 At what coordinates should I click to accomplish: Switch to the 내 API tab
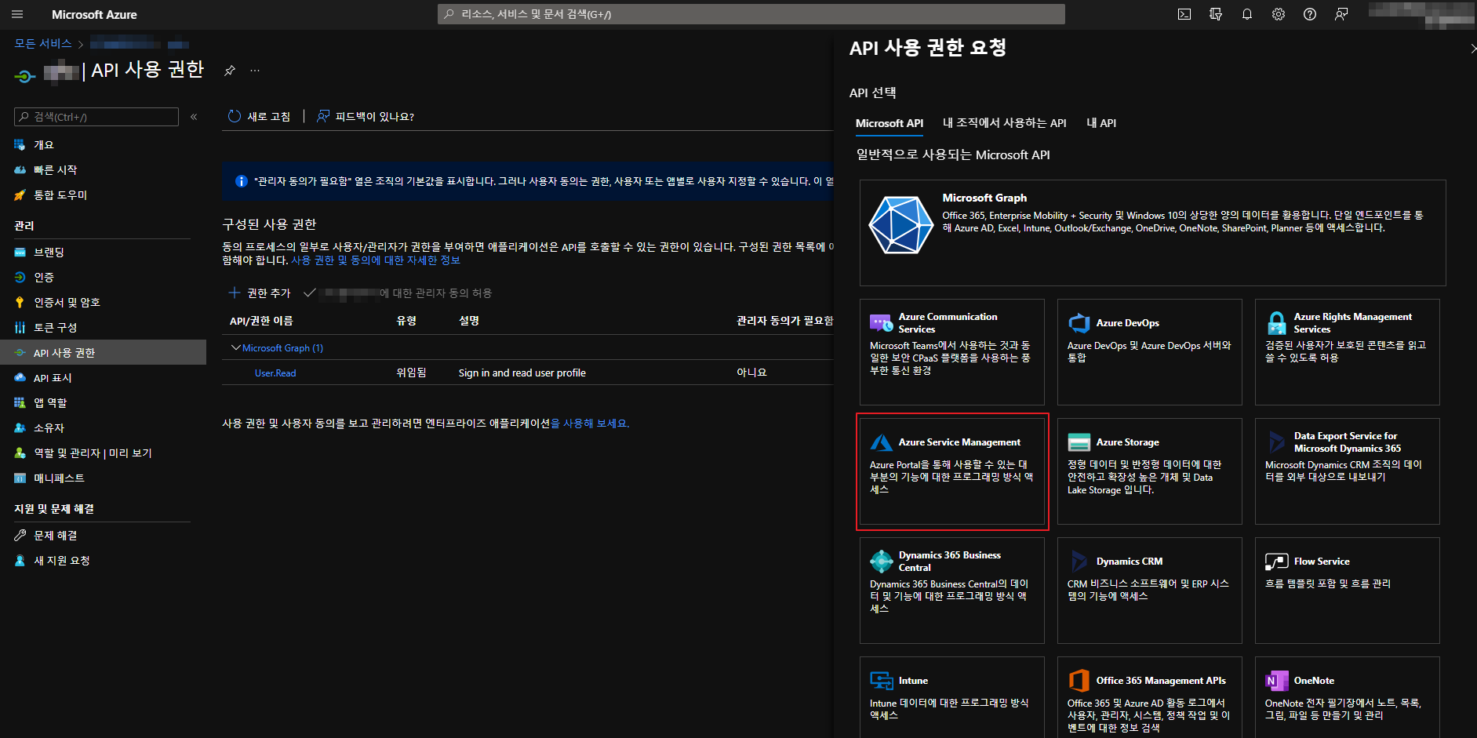1100,123
